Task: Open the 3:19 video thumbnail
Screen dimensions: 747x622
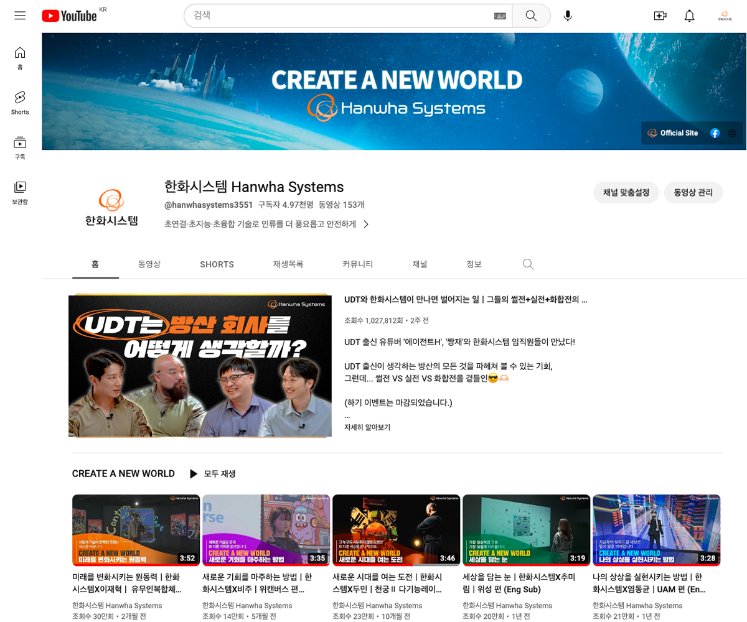Action: [x=527, y=530]
